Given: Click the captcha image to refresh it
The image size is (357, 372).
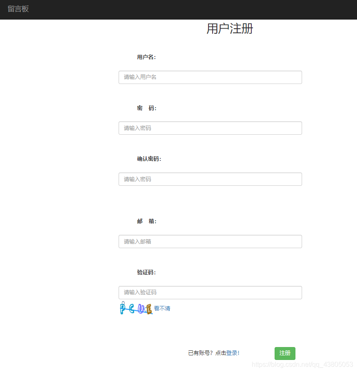Looking at the screenshot, I should (x=135, y=309).
